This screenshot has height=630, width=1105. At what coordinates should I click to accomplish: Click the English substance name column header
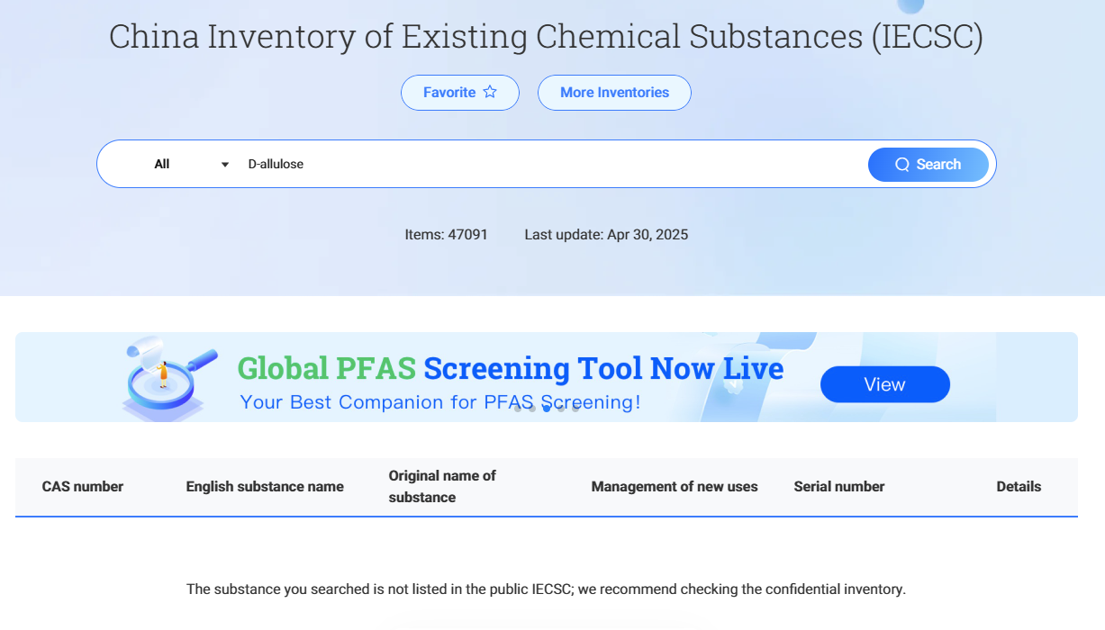click(265, 486)
